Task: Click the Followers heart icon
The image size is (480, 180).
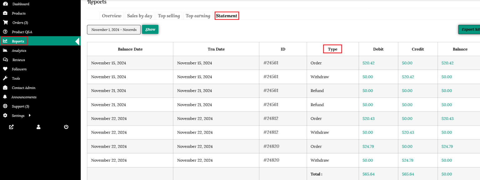Action: click(x=5, y=69)
